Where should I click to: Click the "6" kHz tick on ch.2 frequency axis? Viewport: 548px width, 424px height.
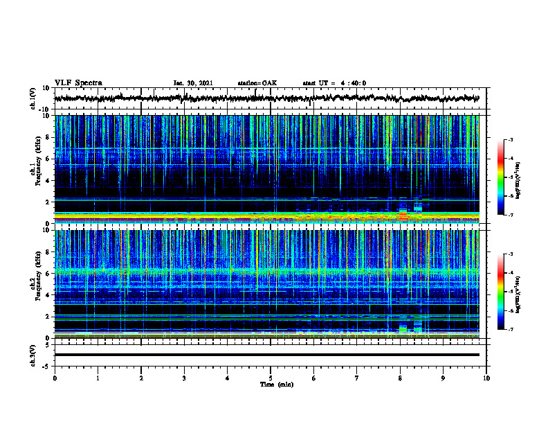[x=48, y=274]
